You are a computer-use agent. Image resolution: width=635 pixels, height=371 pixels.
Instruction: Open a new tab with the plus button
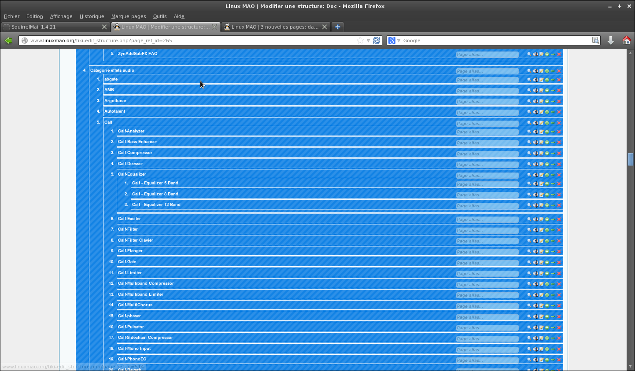[338, 27]
